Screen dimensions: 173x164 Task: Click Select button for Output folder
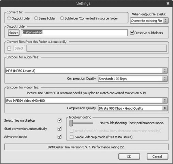point(14,33)
